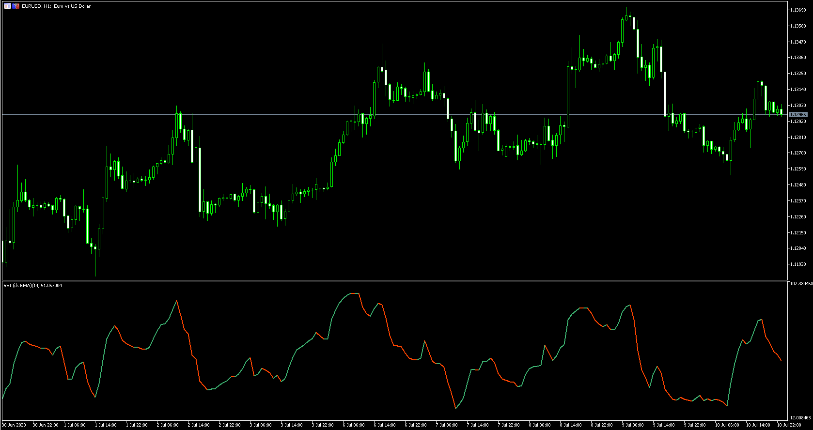Click the 1.11930 price scale label
Screen dimensions: 813x430
pyautogui.click(x=798, y=264)
